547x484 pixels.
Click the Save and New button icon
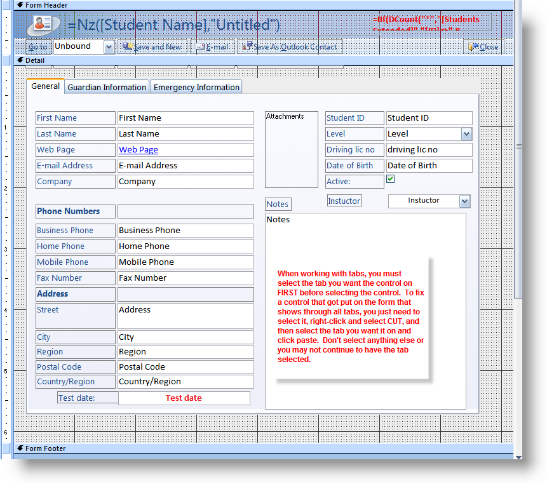127,46
